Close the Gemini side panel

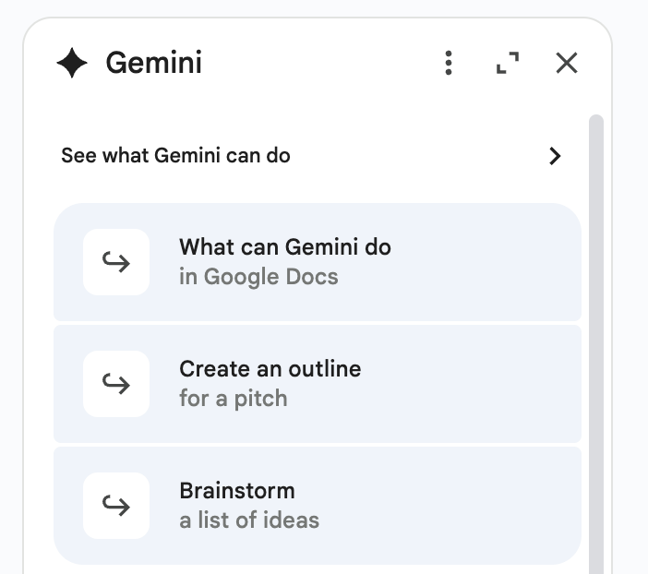coord(567,63)
